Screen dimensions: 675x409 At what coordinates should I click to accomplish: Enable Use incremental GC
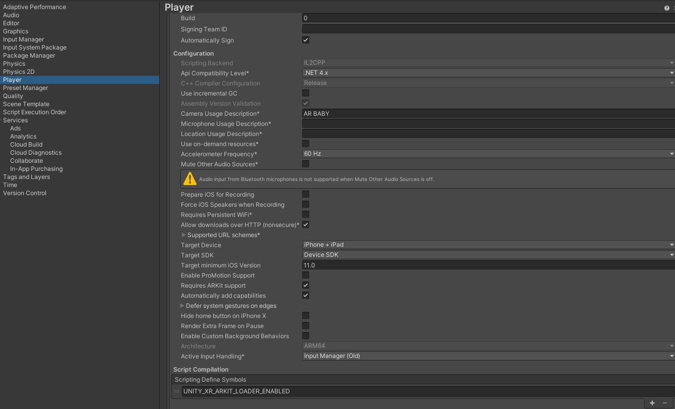pos(305,93)
